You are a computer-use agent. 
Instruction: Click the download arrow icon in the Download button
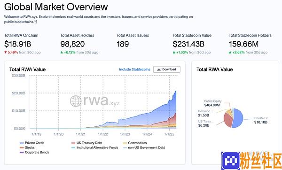tap(159, 70)
